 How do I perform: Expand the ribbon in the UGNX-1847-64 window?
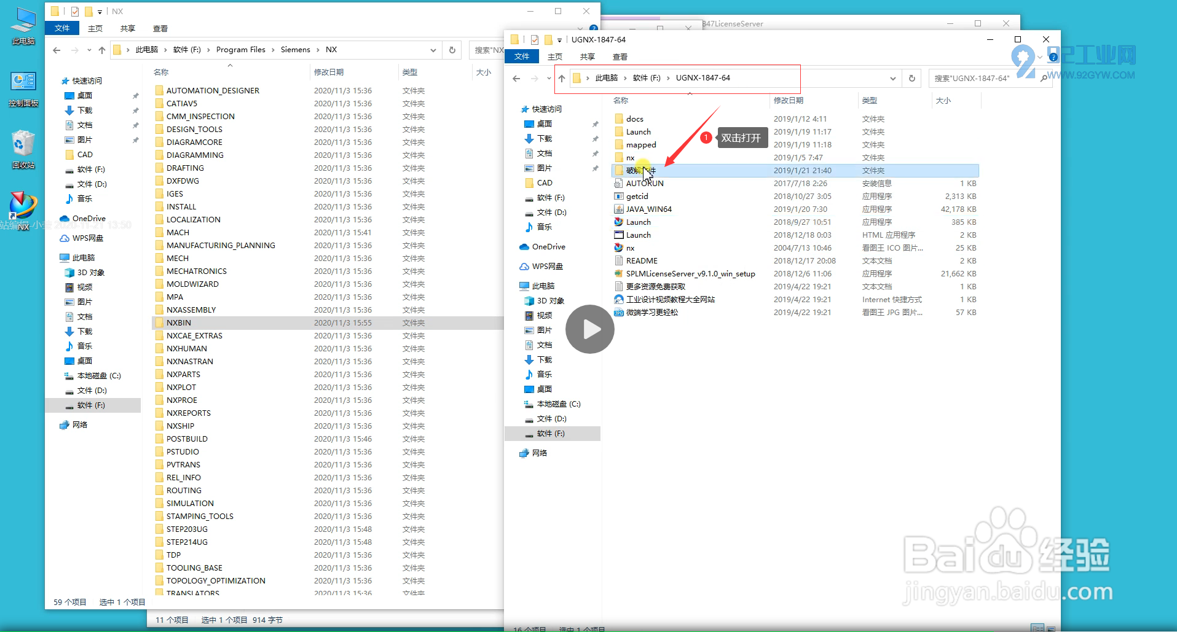tap(1040, 57)
